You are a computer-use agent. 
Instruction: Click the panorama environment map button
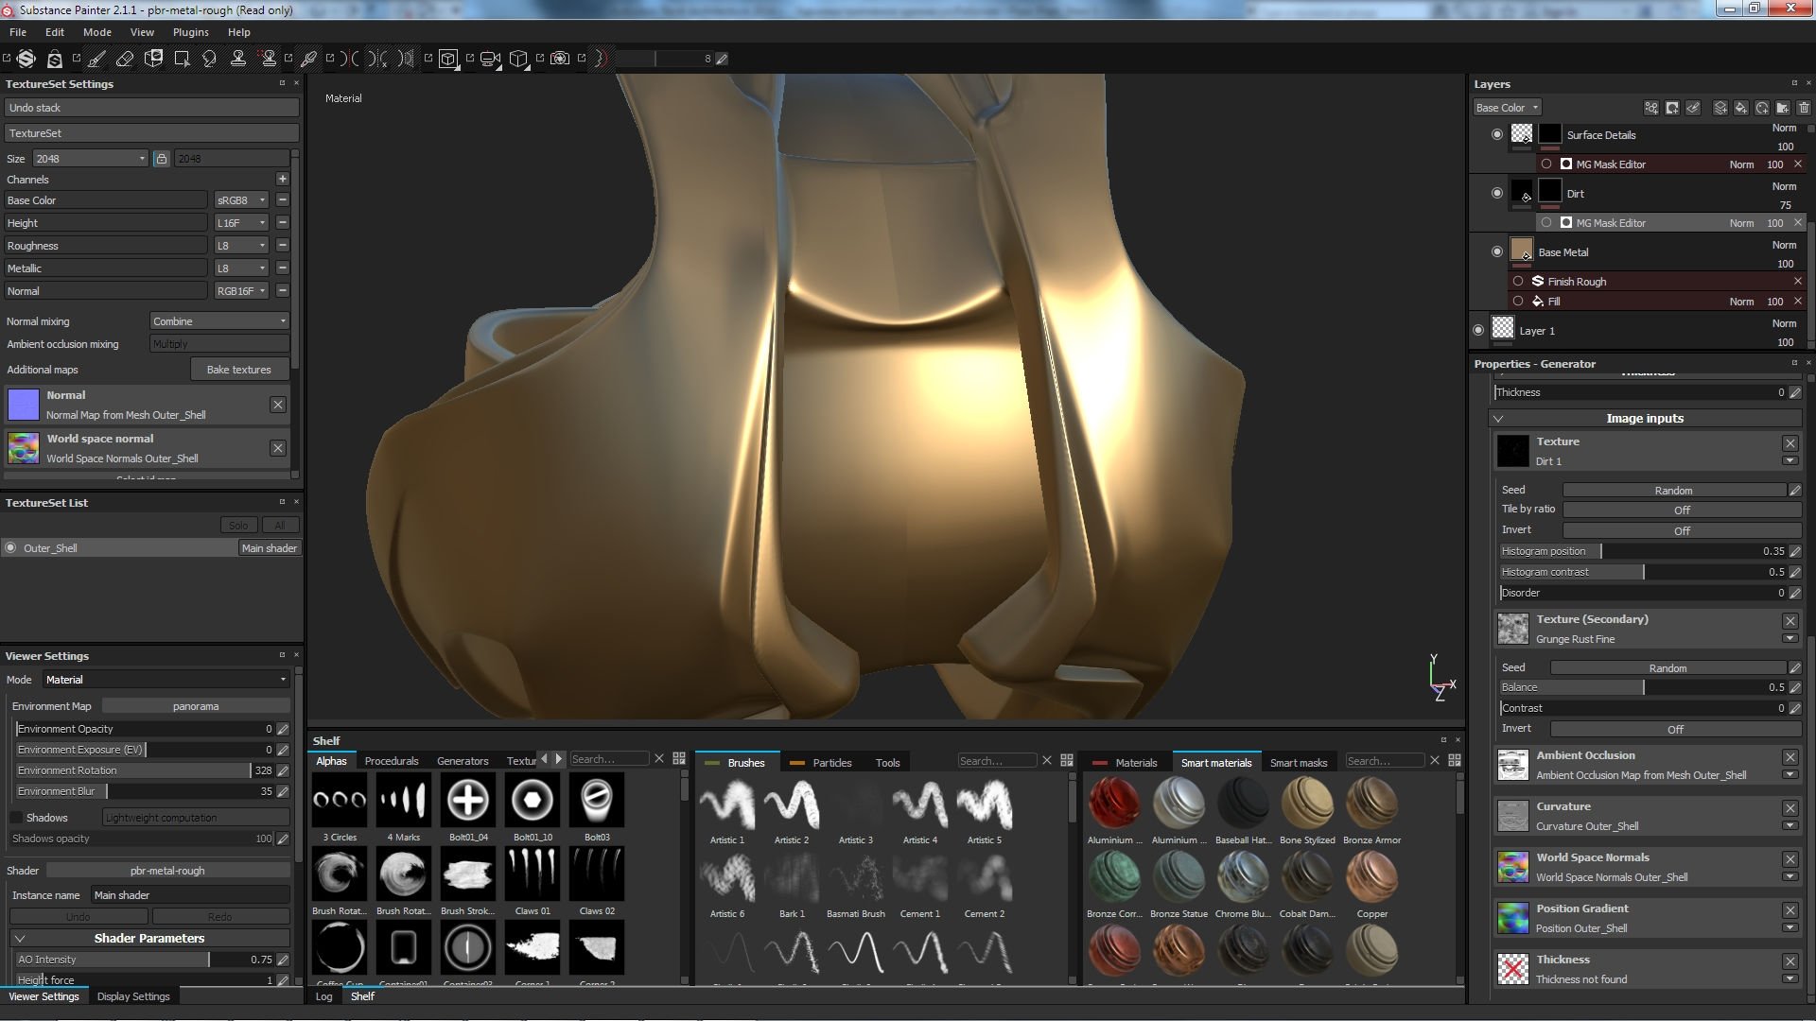click(196, 706)
